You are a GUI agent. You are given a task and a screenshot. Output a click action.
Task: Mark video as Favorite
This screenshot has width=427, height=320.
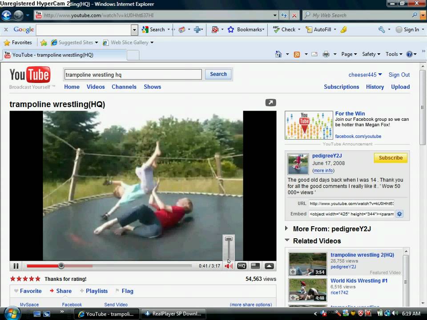click(28, 291)
